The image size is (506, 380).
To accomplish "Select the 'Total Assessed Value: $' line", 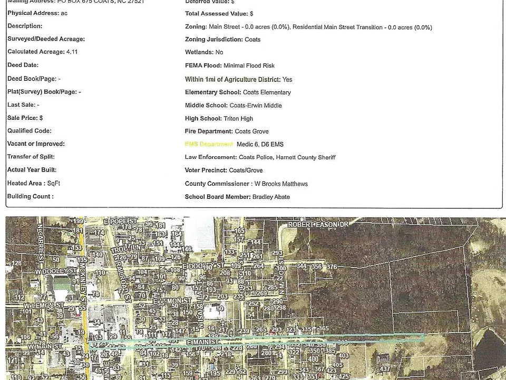I will click(x=219, y=14).
